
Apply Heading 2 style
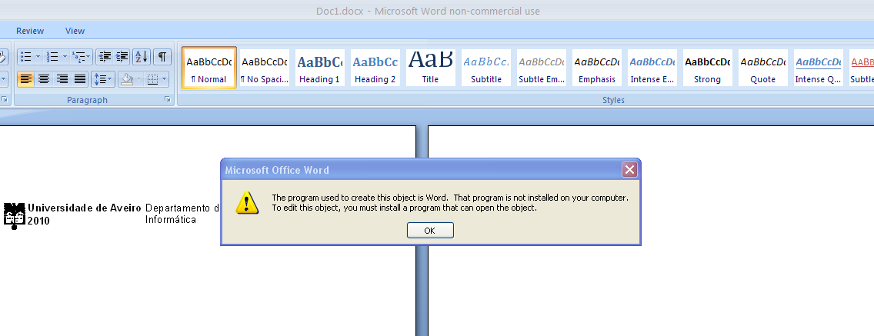375,68
